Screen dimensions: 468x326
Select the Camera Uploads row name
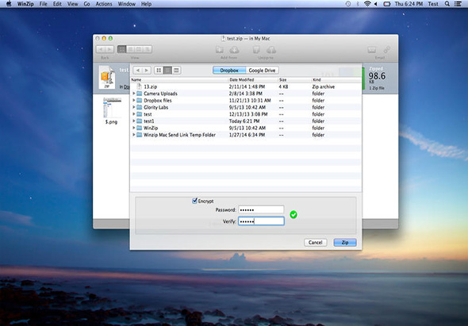(x=160, y=94)
